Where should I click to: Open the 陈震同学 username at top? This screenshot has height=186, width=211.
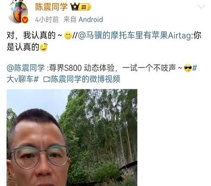point(51,7)
